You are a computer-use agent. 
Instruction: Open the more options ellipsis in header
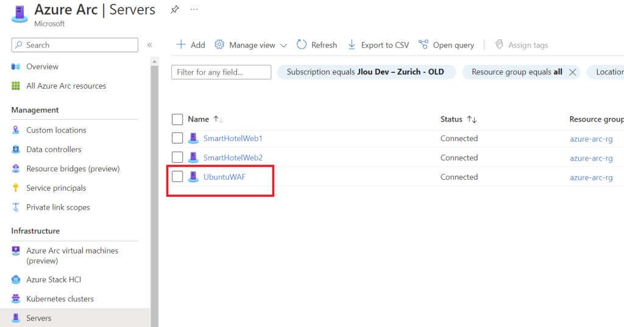pyautogui.click(x=194, y=10)
